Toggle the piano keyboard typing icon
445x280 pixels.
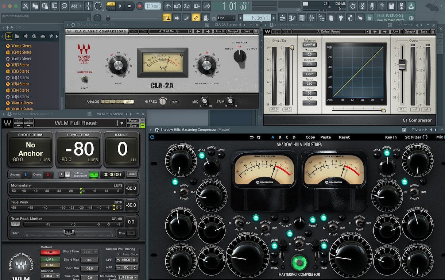(167, 18)
